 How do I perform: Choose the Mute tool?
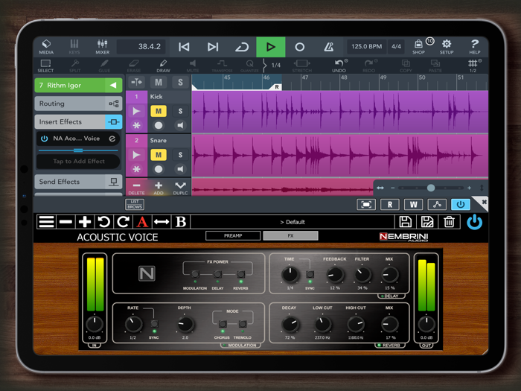192,66
